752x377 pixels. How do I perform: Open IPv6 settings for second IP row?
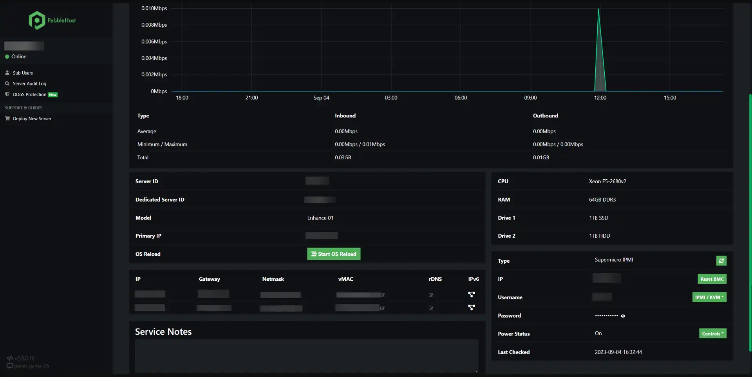pyautogui.click(x=472, y=308)
